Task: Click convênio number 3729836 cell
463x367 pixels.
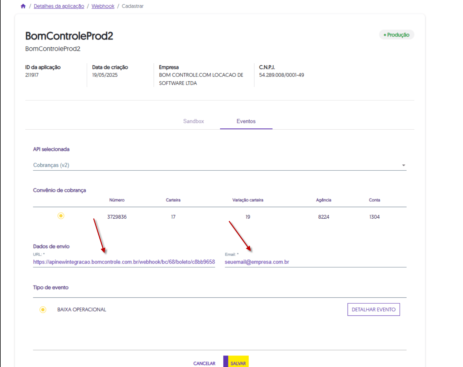Action: (x=117, y=217)
